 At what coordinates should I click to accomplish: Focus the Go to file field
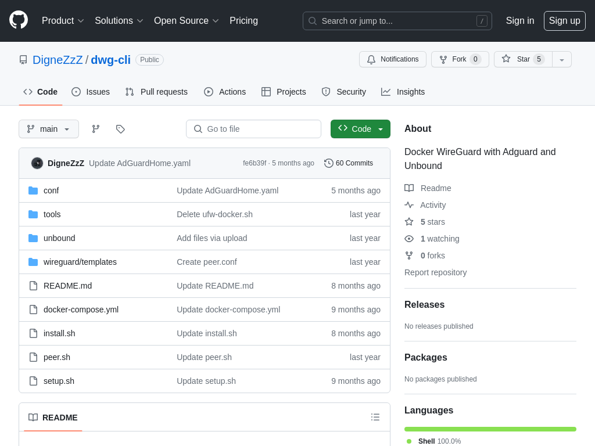click(253, 129)
